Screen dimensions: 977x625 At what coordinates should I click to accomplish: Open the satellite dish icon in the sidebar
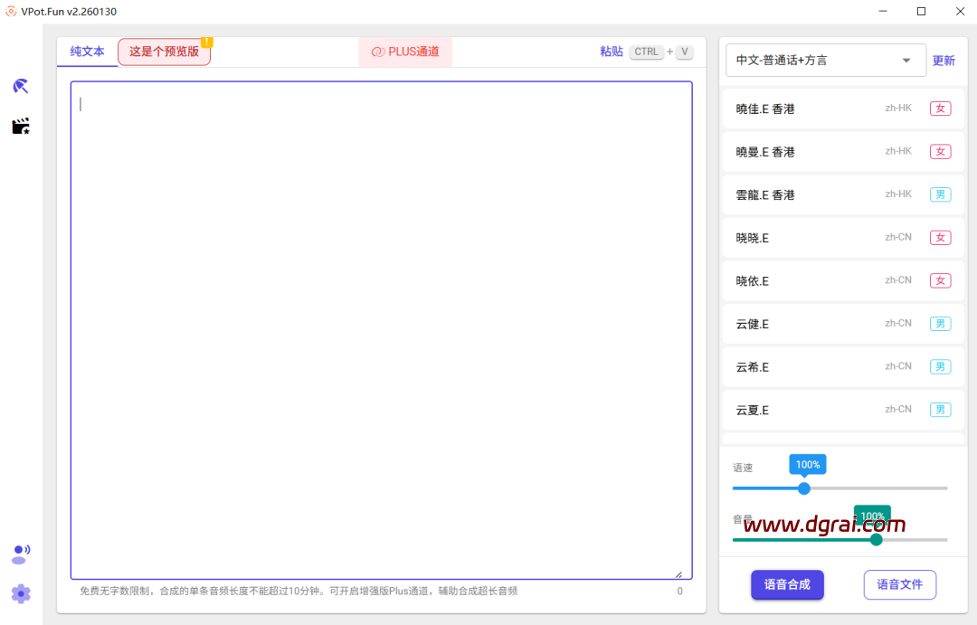[21, 87]
